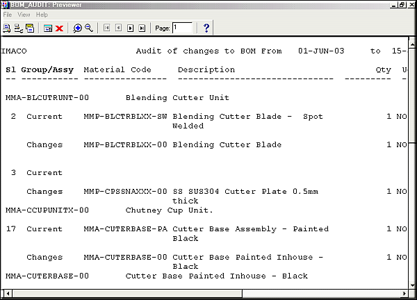Jump to the last page
417x300 pixels.
click(x=142, y=28)
